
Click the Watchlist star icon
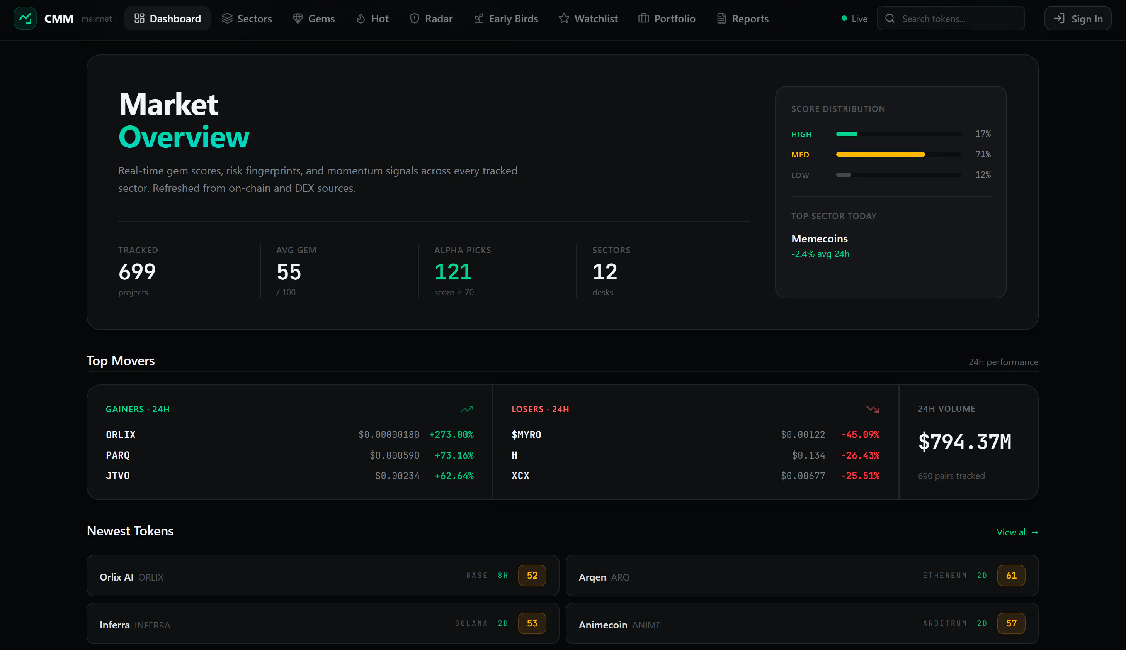tap(564, 18)
